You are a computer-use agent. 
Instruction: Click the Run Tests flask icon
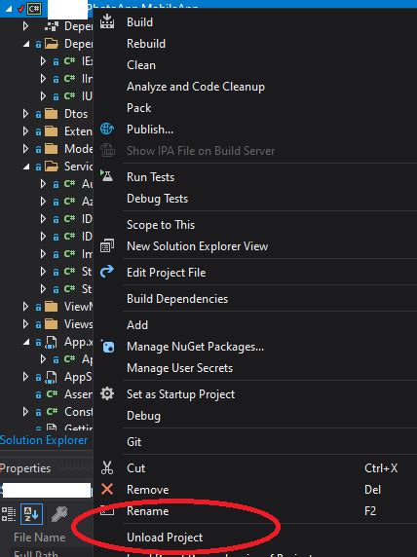point(106,175)
